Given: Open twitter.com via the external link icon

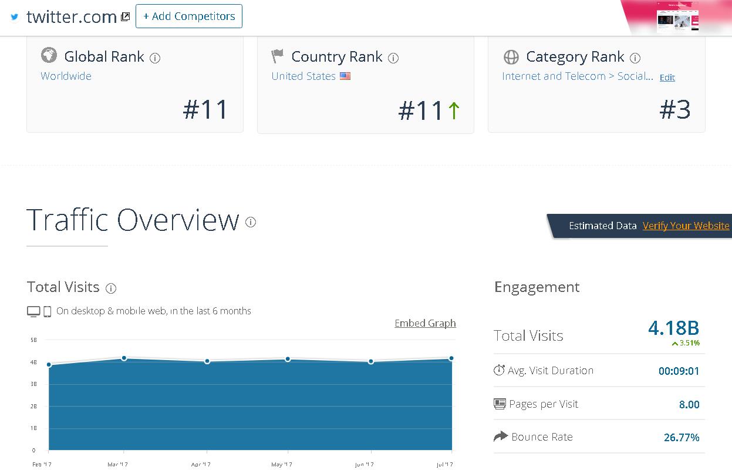Looking at the screenshot, I should pyautogui.click(x=125, y=17).
